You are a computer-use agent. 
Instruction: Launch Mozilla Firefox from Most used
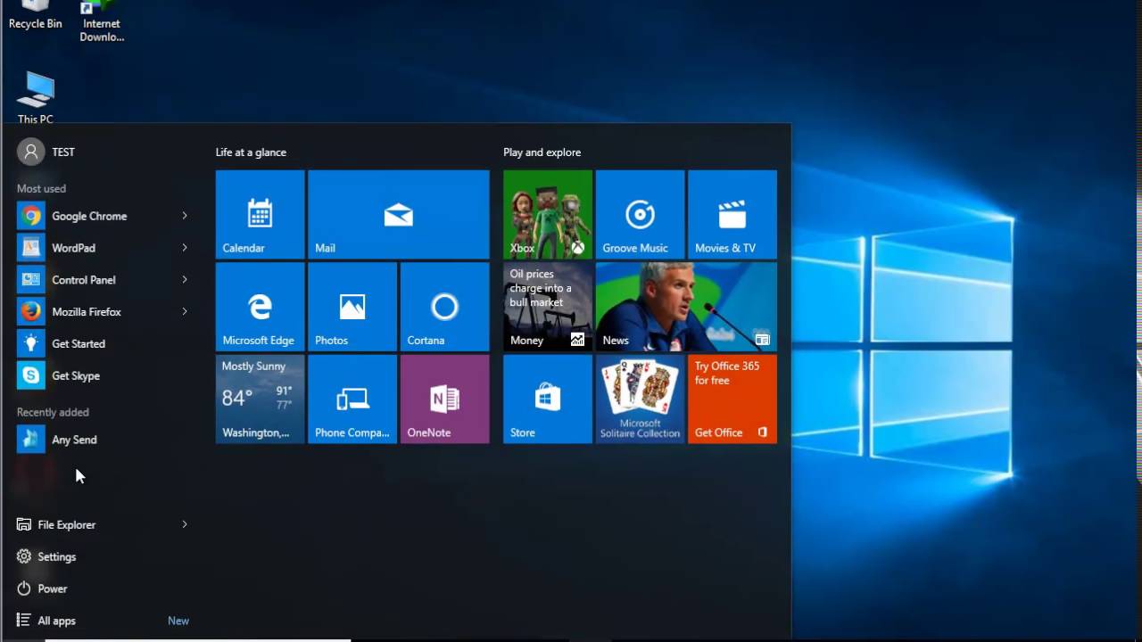[x=103, y=312]
